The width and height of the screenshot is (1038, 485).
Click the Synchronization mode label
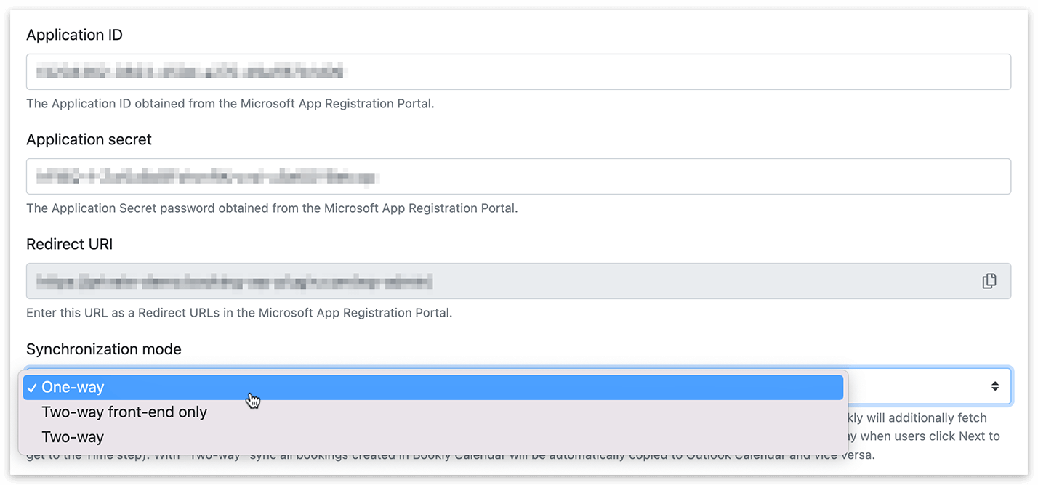point(104,349)
